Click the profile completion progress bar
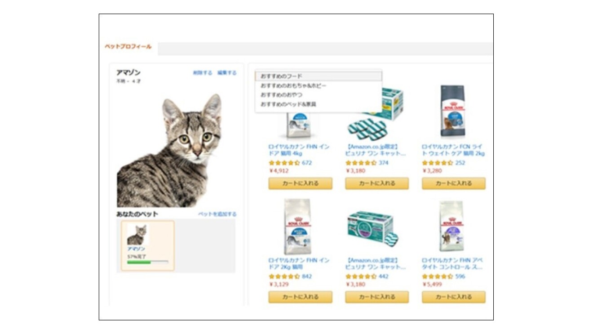Image resolution: width=593 pixels, height=334 pixels. point(147,262)
